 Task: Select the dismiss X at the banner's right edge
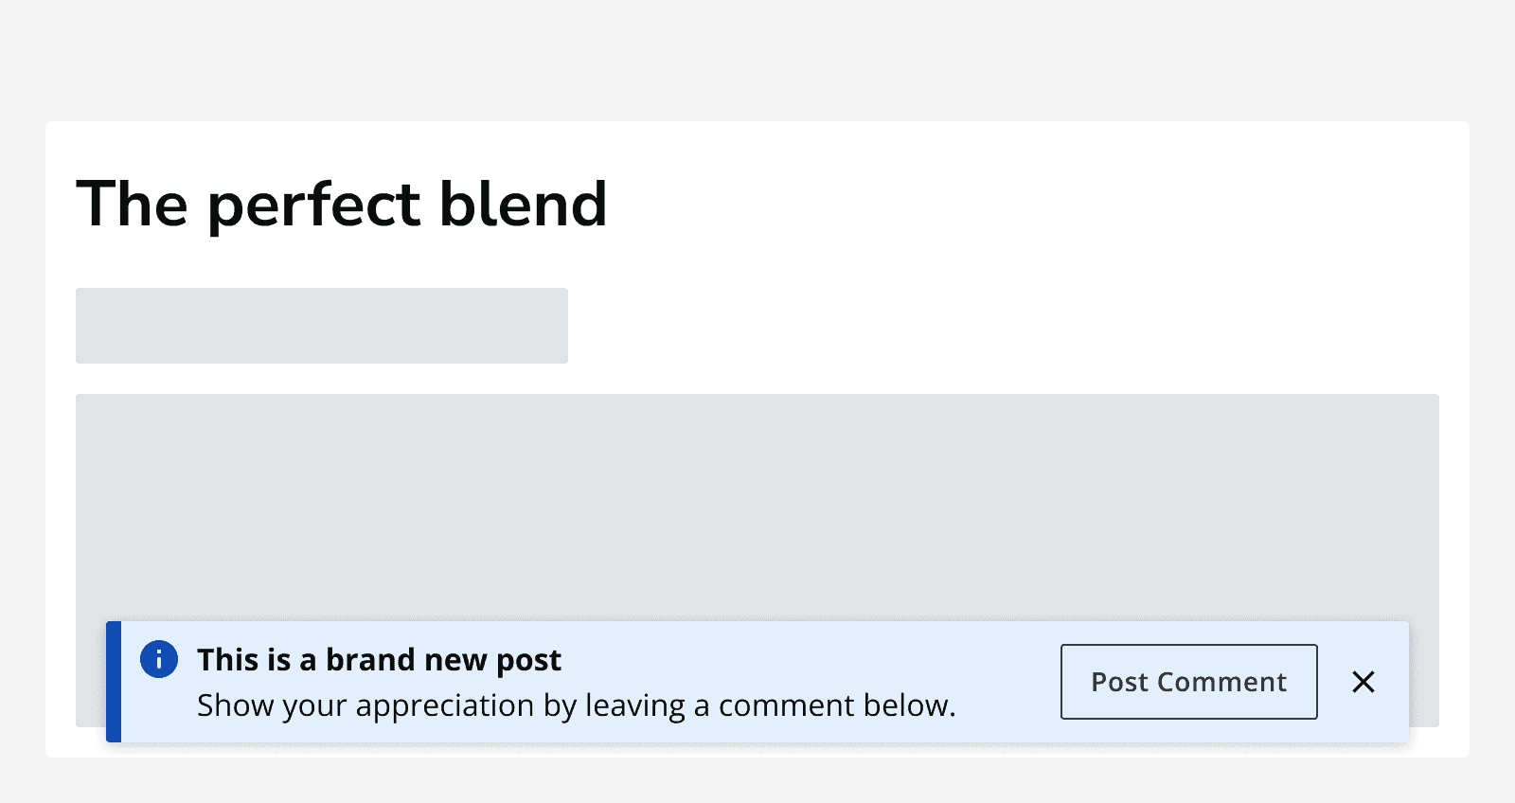tap(1363, 682)
